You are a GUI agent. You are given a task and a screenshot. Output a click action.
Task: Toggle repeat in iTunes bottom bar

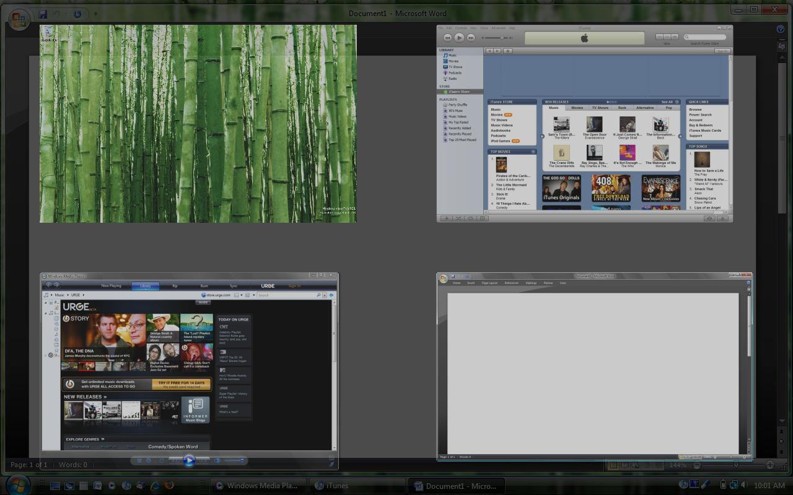click(x=471, y=218)
